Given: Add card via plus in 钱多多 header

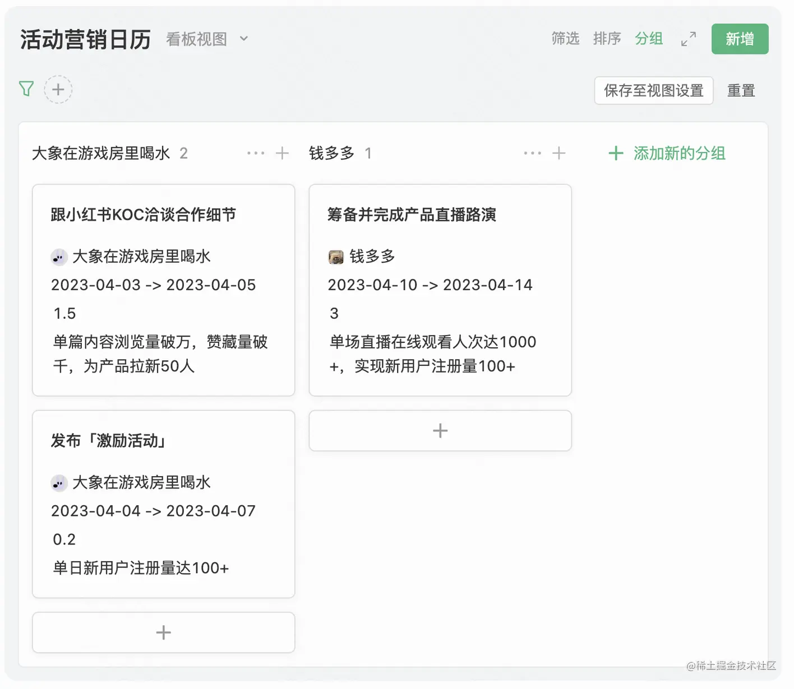Looking at the screenshot, I should coord(559,153).
